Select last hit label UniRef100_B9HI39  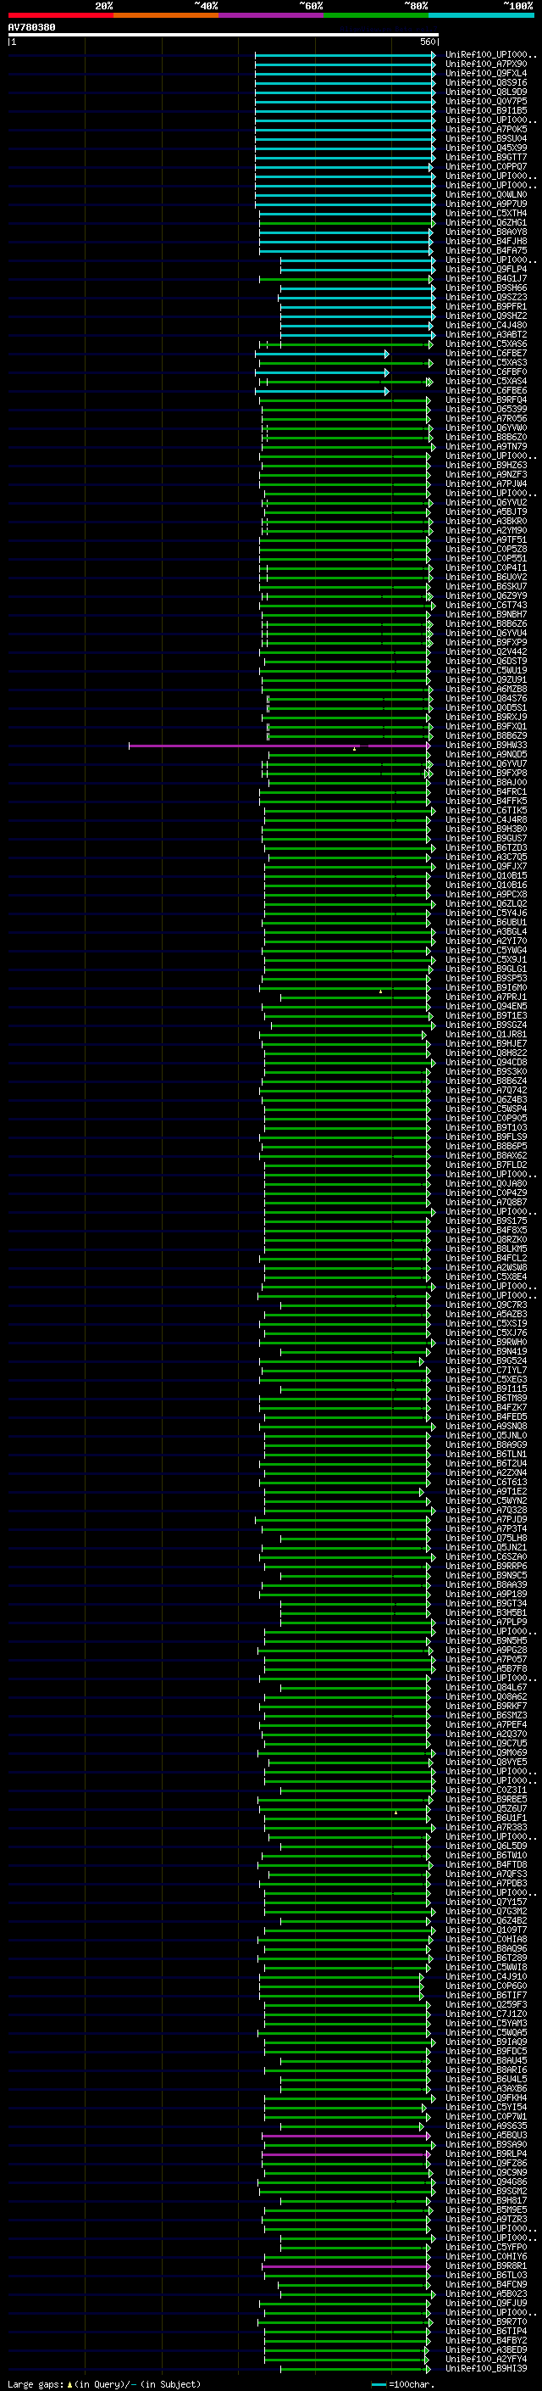pos(486,2369)
